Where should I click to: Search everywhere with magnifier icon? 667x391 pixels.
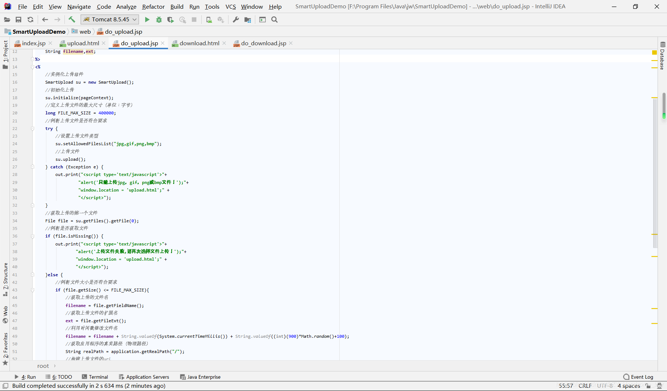click(x=274, y=20)
